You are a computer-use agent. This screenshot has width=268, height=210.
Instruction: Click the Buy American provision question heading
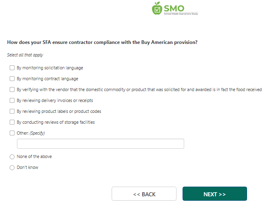(102, 42)
